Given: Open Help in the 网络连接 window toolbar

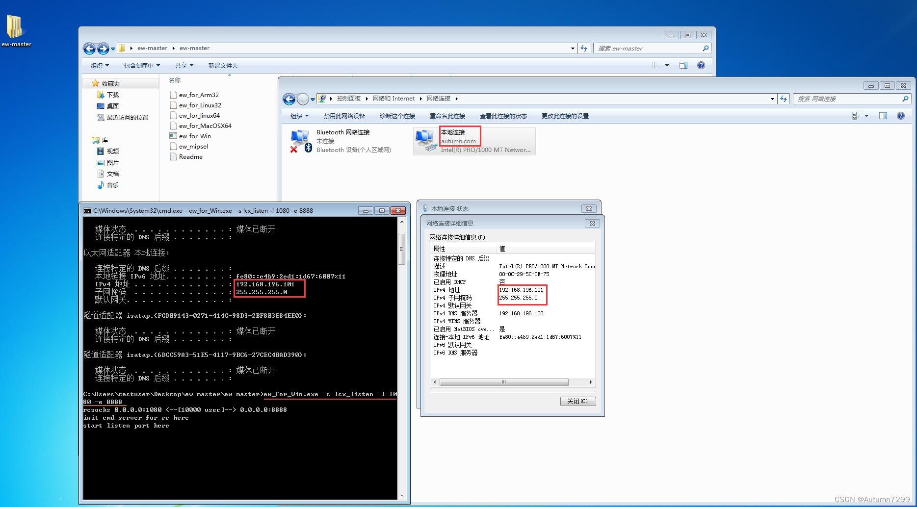Looking at the screenshot, I should pyautogui.click(x=901, y=116).
